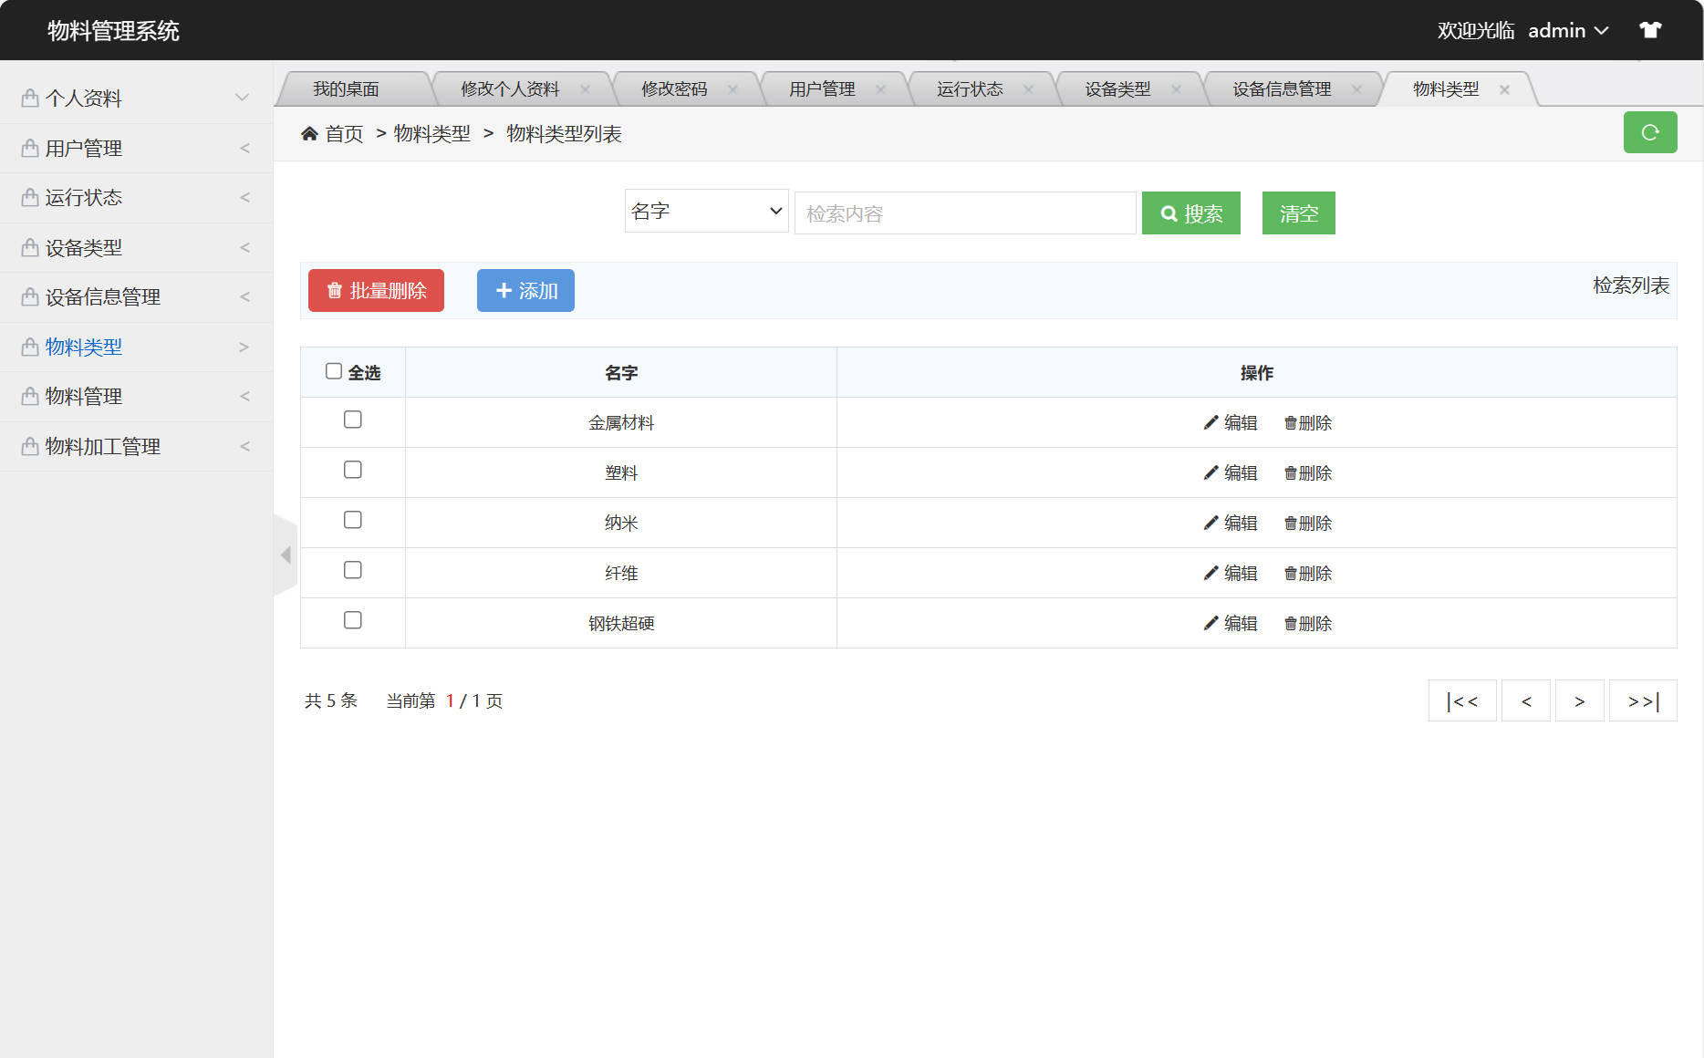Switch to the 设备信息管理 tab

point(1281,88)
